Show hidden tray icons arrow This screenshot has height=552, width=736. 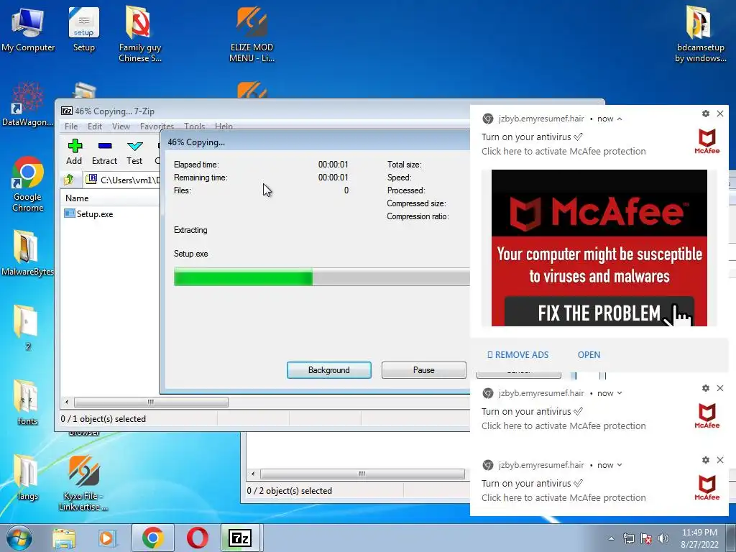pyautogui.click(x=611, y=538)
